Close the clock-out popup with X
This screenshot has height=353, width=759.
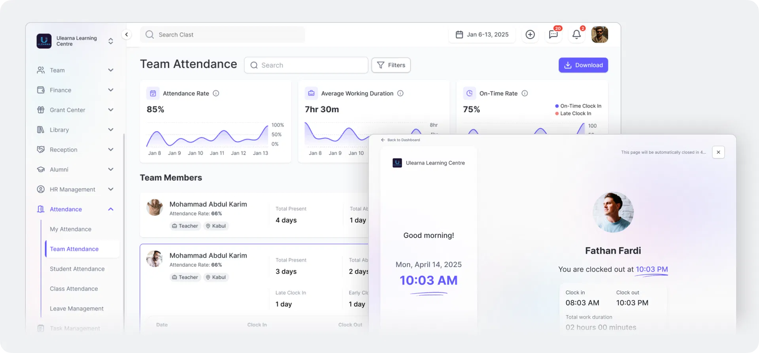click(718, 152)
